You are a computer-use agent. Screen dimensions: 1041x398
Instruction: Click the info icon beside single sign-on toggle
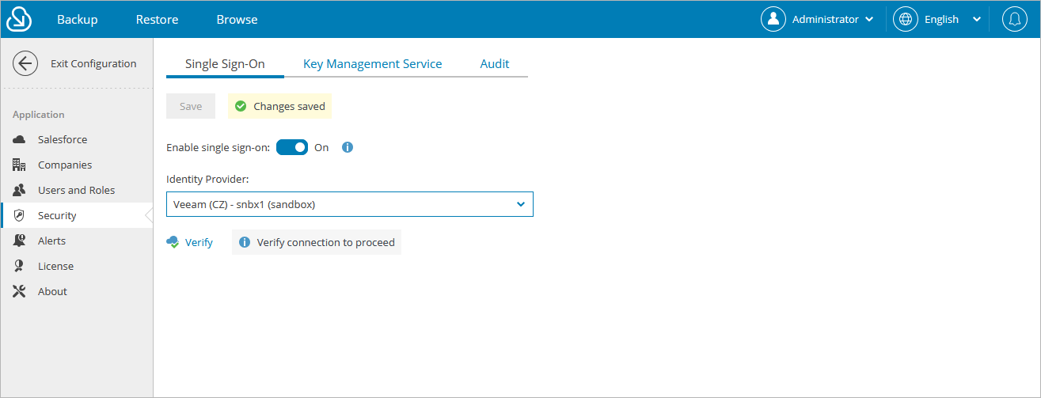coord(347,147)
